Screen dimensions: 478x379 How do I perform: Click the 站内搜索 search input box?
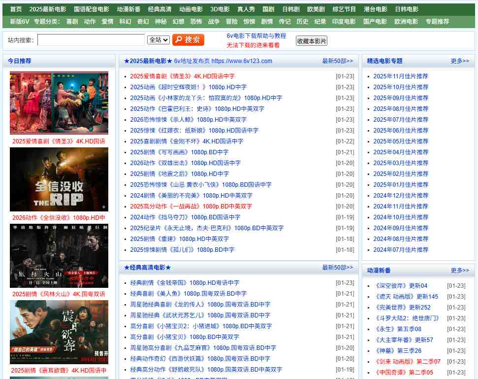(91, 40)
